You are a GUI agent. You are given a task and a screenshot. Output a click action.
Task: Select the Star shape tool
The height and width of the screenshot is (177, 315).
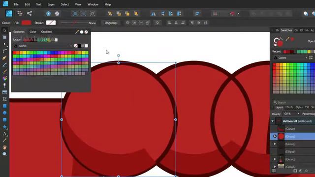coord(4,127)
